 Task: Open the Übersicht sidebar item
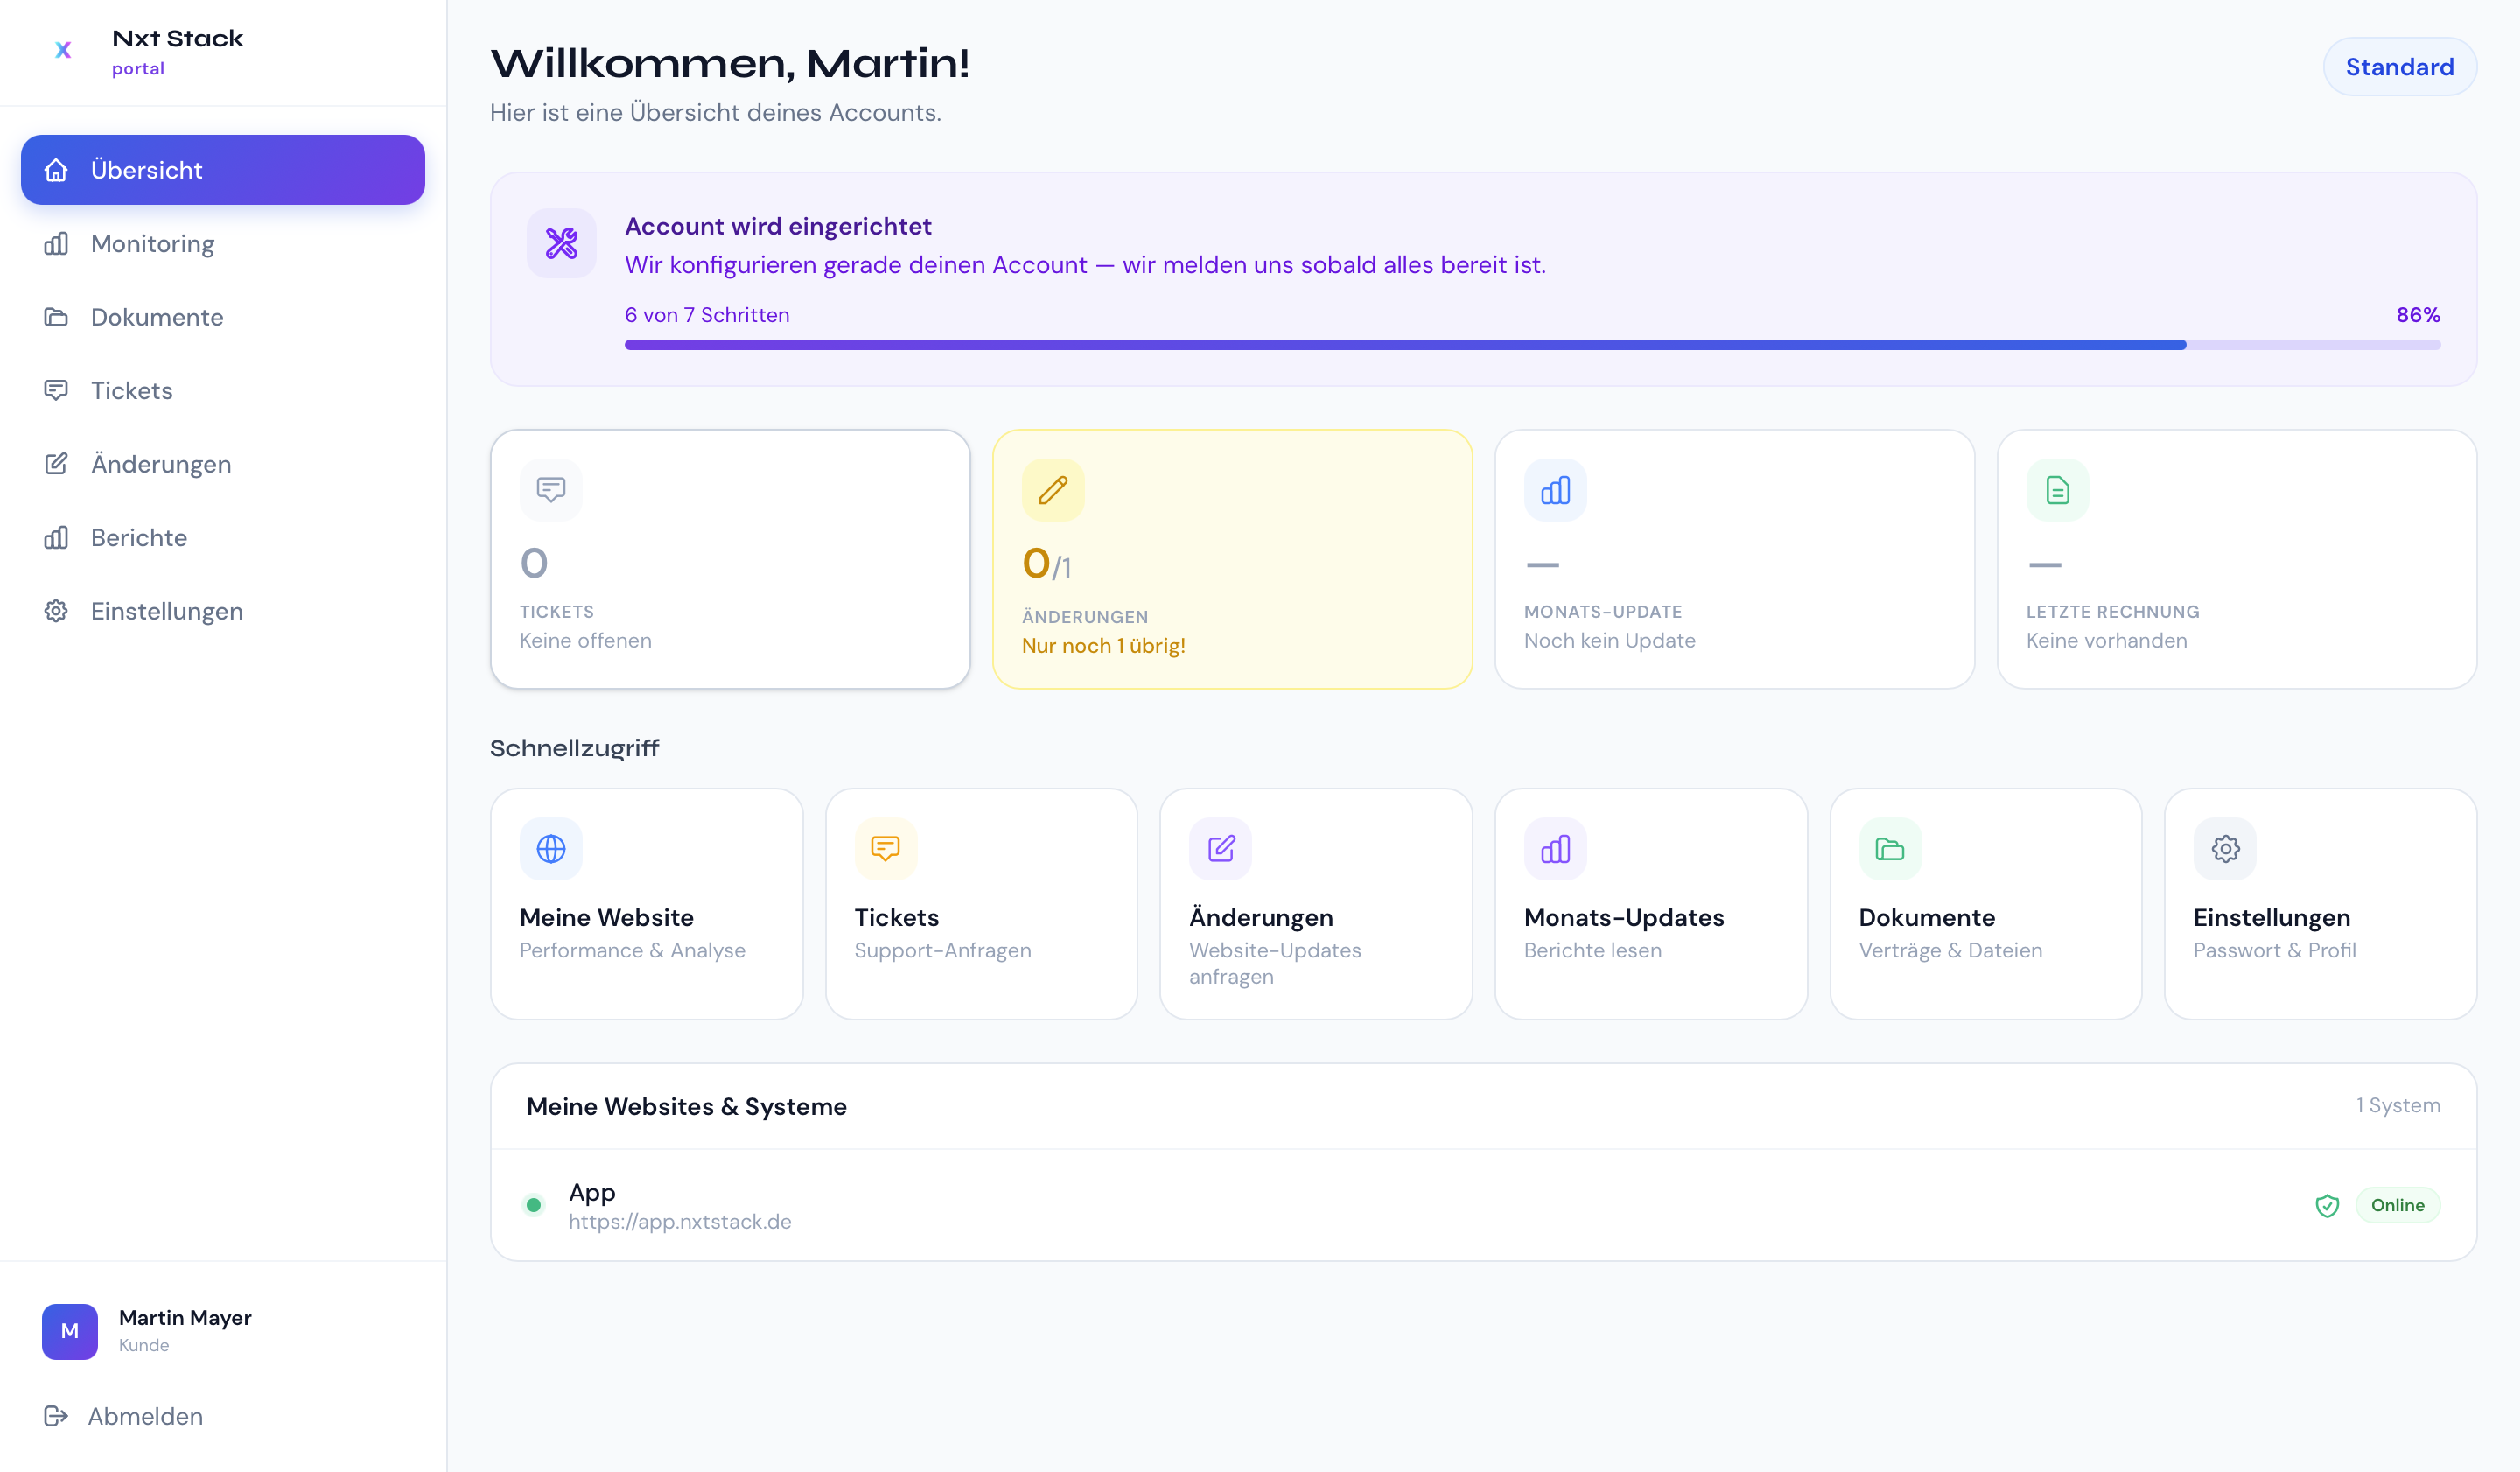pyautogui.click(x=223, y=170)
